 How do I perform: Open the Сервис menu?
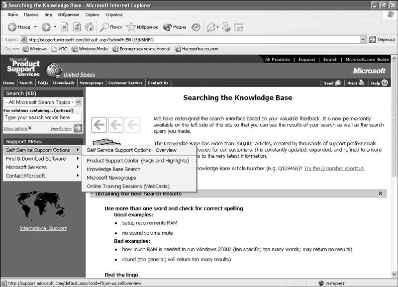(x=93, y=15)
